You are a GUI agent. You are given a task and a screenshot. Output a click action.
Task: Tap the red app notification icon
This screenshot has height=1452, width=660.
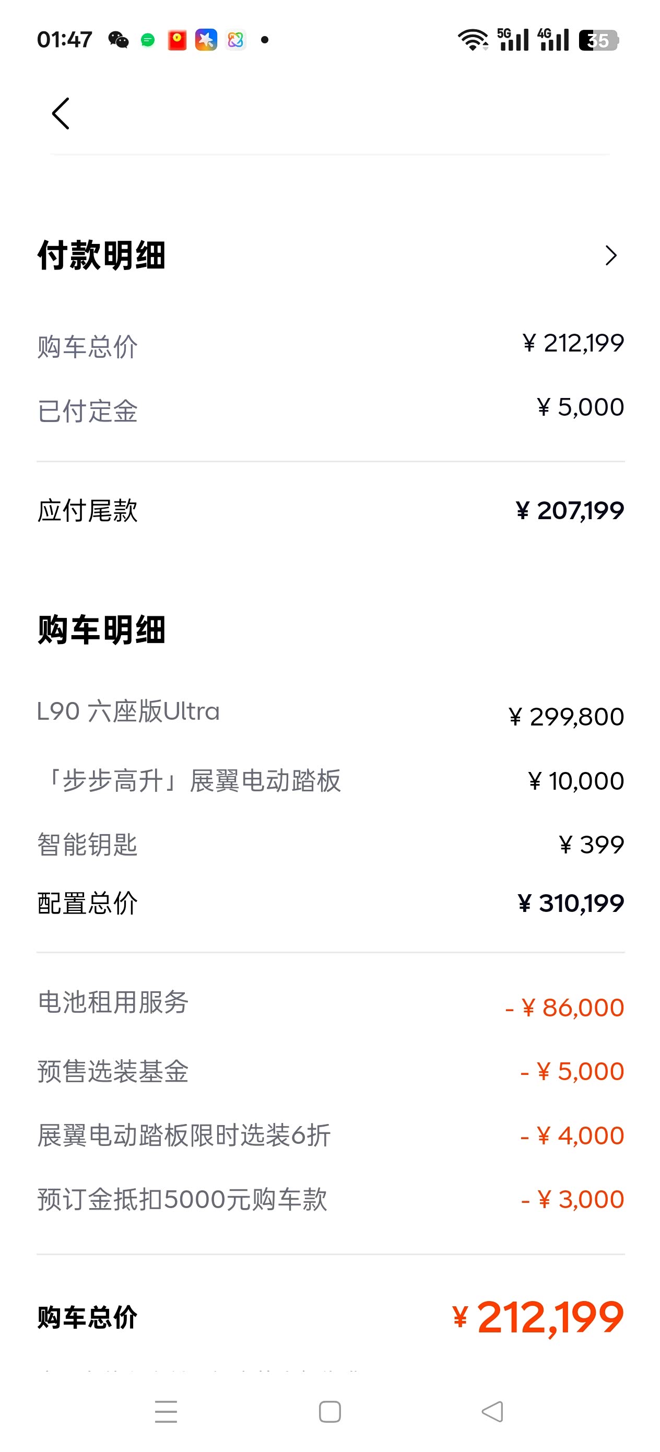point(177,40)
